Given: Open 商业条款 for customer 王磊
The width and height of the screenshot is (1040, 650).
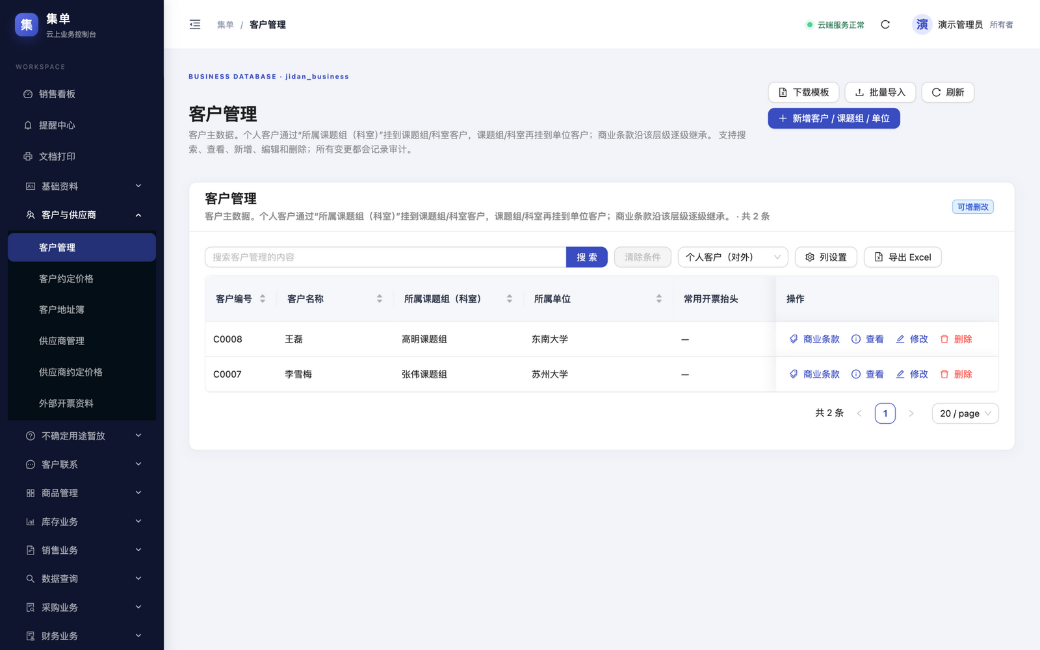Looking at the screenshot, I should point(814,339).
